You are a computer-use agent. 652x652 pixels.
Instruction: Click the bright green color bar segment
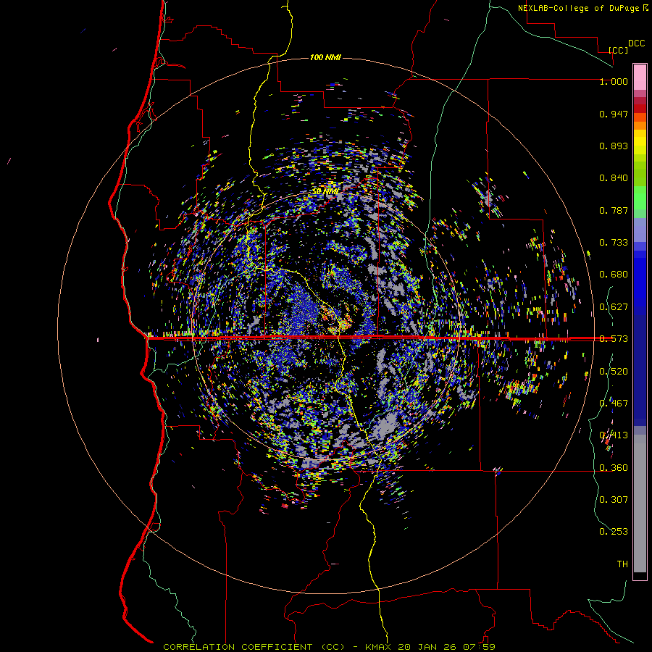click(x=640, y=198)
